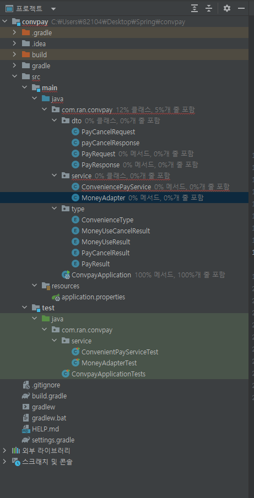Click the application.properties Spring icon
This screenshot has width=254, height=498.
click(56, 297)
